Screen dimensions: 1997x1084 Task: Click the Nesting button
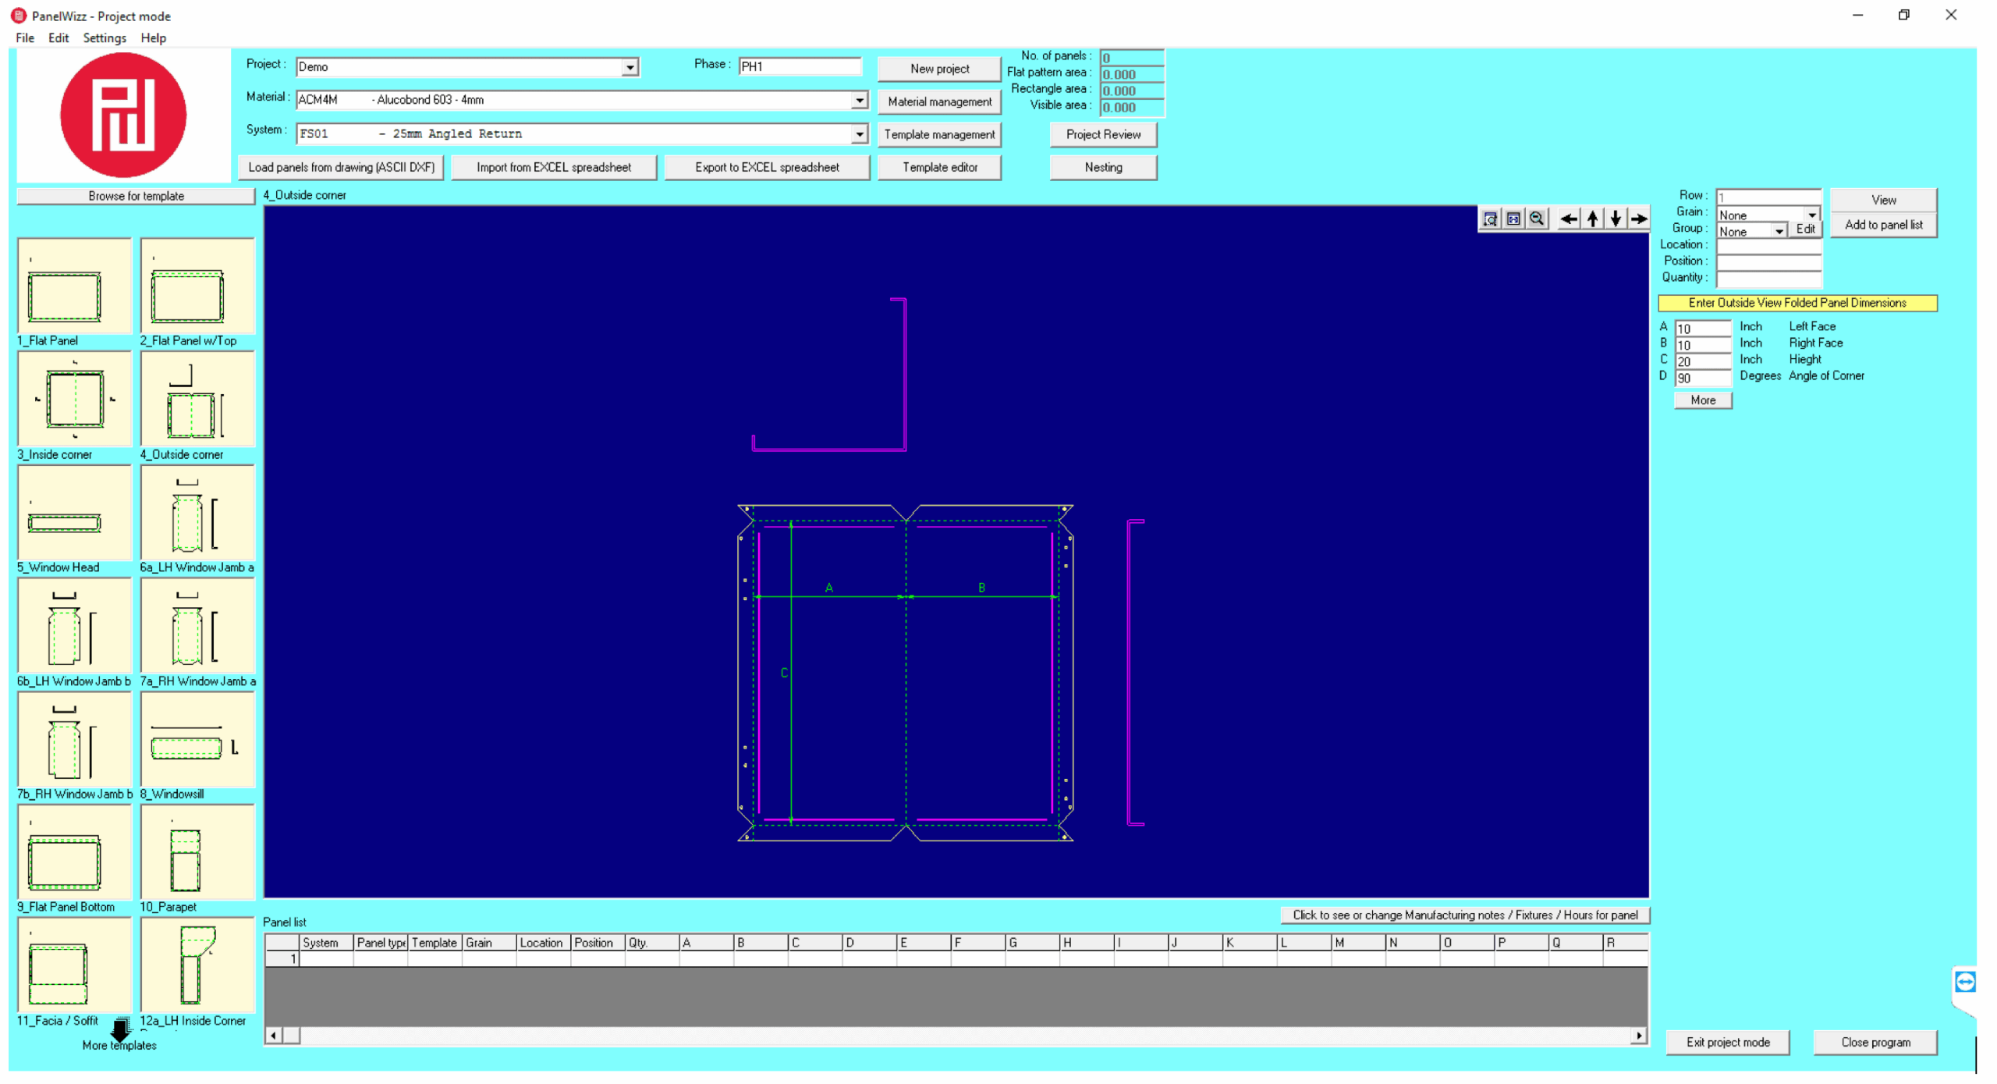tap(1103, 167)
